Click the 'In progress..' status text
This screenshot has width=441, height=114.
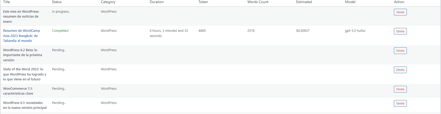(61, 12)
